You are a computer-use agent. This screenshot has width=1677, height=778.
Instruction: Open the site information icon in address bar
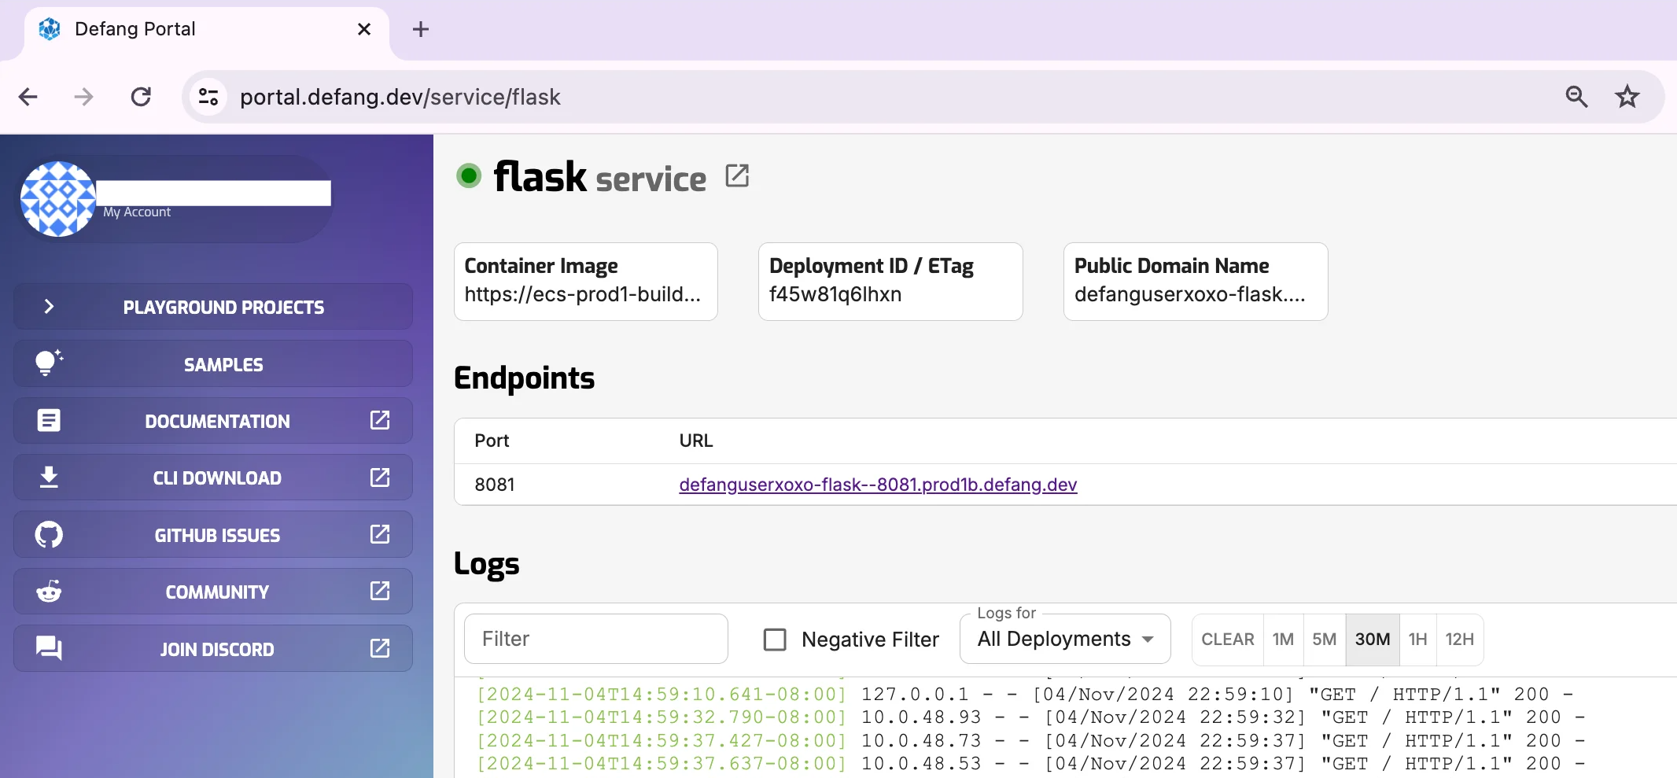pos(208,97)
